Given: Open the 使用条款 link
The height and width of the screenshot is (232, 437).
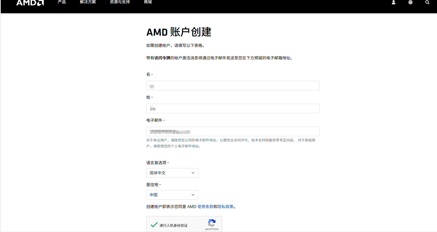Looking at the screenshot, I should click(x=205, y=207).
